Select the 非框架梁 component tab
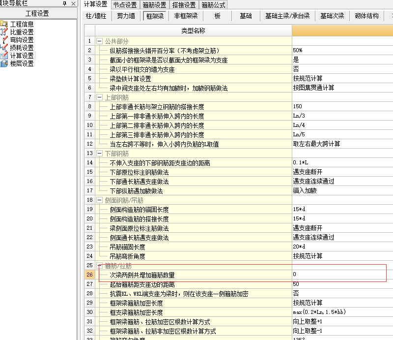The width and height of the screenshot is (393, 340). [x=186, y=16]
